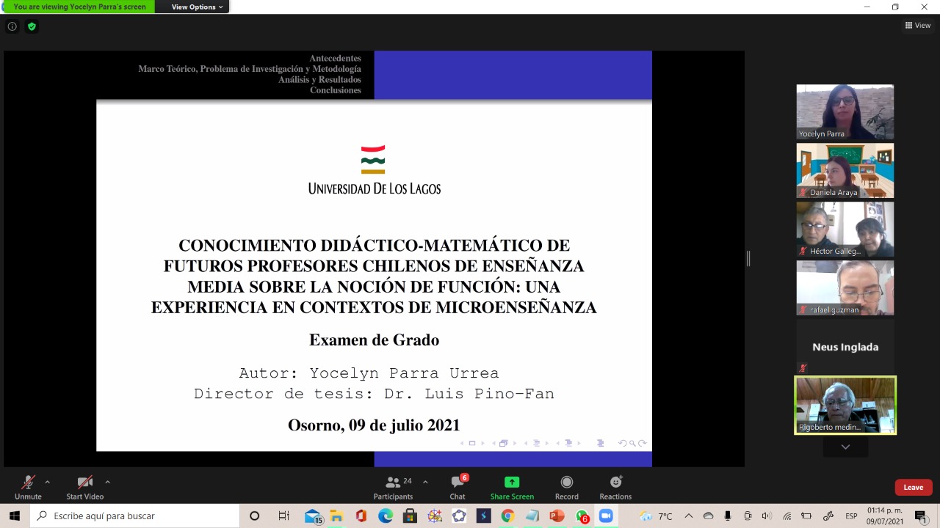Screen dimensions: 940x528
Task: Open Cortana circle icon in taskbar
Action: (254, 516)
